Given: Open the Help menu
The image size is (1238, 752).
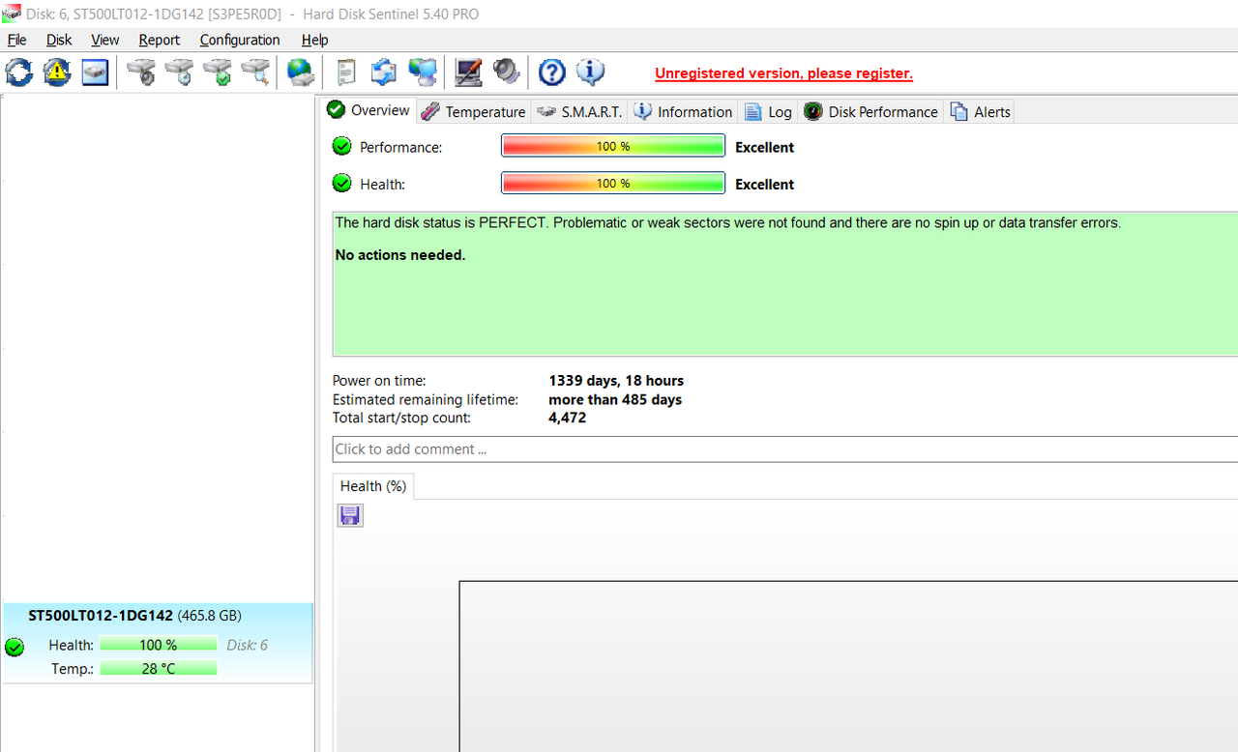Looking at the screenshot, I should pos(315,40).
